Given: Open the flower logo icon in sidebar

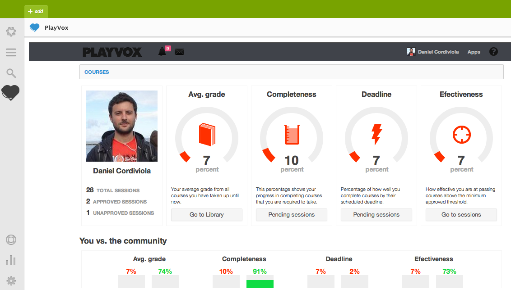Looking at the screenshot, I should tap(11, 32).
